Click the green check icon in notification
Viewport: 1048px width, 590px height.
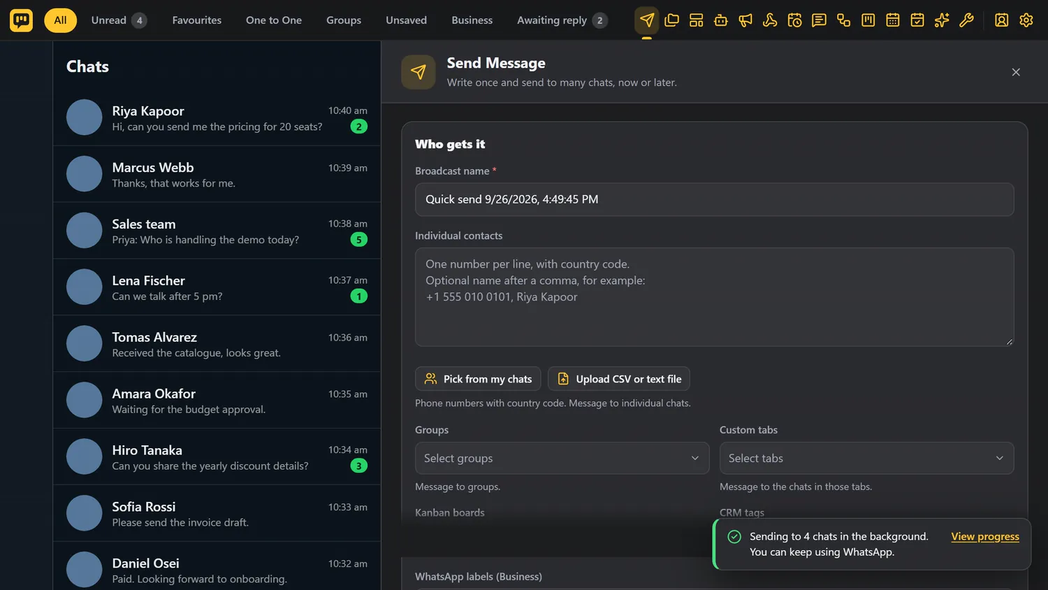point(734,537)
